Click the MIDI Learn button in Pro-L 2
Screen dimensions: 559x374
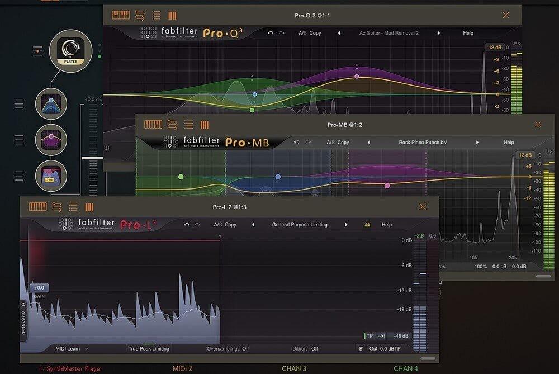tap(68, 349)
